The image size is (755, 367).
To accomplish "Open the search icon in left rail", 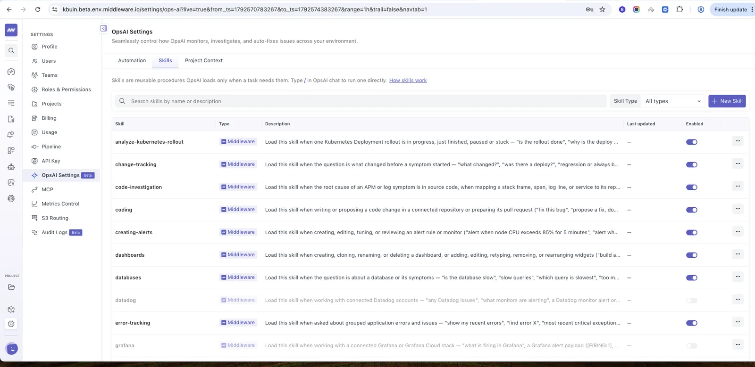I will 11,50.
